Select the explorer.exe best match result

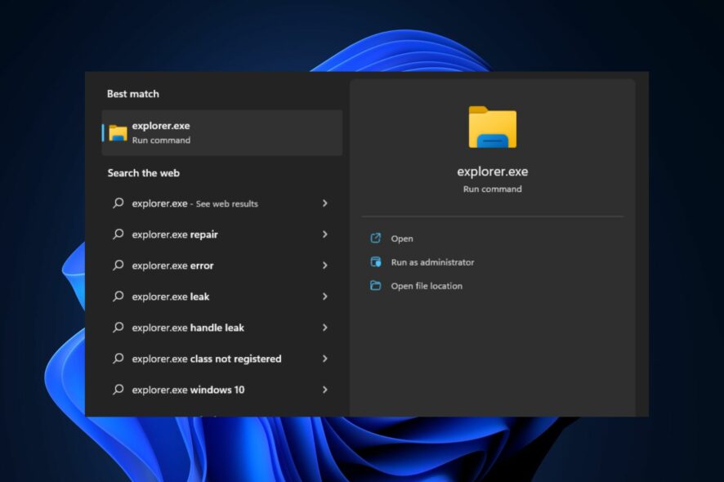point(221,132)
